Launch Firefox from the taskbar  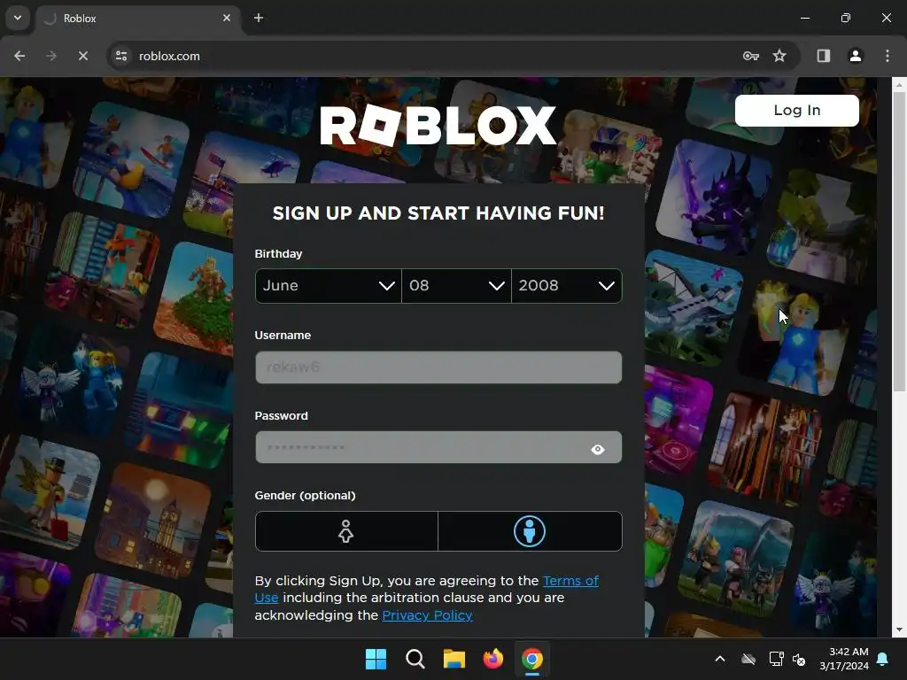coord(492,659)
